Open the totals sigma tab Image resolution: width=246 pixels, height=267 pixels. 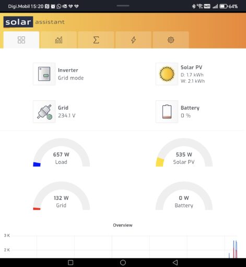pyautogui.click(x=96, y=40)
